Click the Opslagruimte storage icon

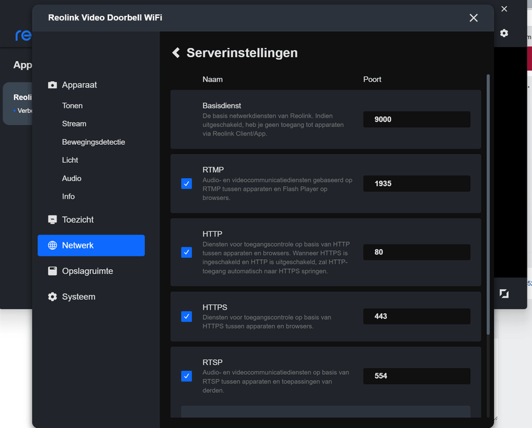click(x=53, y=271)
